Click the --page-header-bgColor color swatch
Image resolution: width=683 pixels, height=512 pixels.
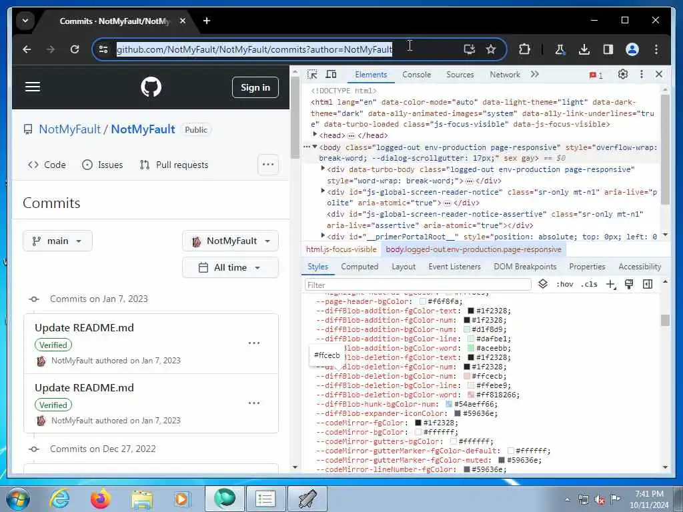pos(422,301)
